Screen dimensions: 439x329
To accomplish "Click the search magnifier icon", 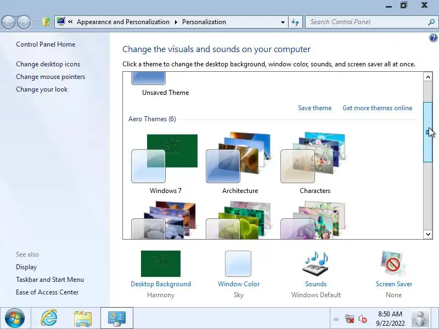I will click(431, 22).
